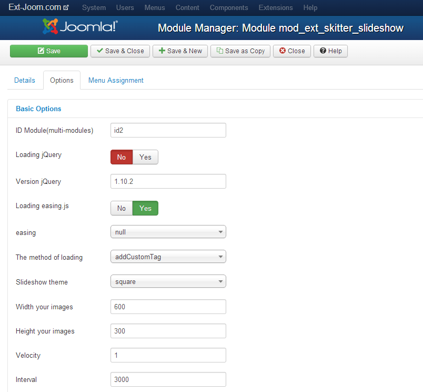
Task: Click the ID Module(multi-modules) label
Action: (55, 131)
